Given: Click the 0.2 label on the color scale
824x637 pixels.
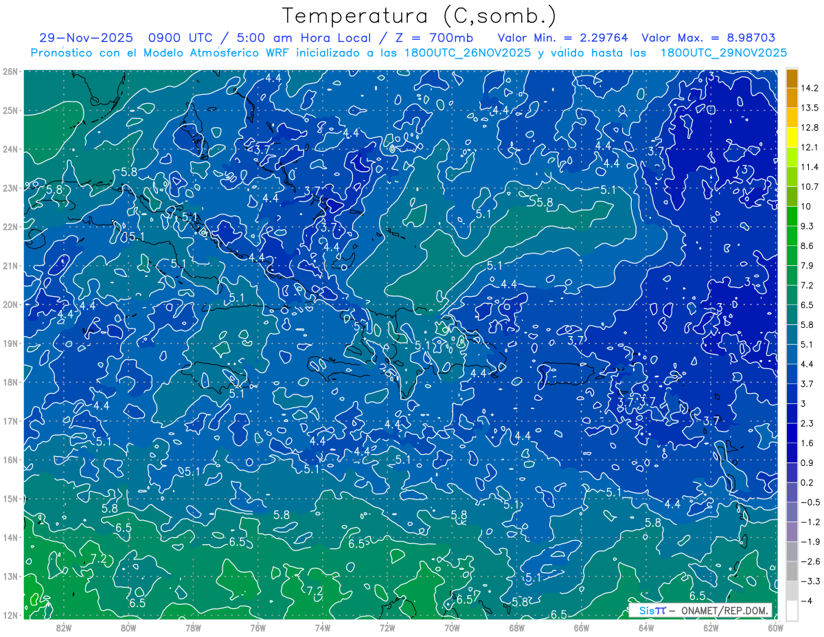Looking at the screenshot, I should click(x=808, y=482).
